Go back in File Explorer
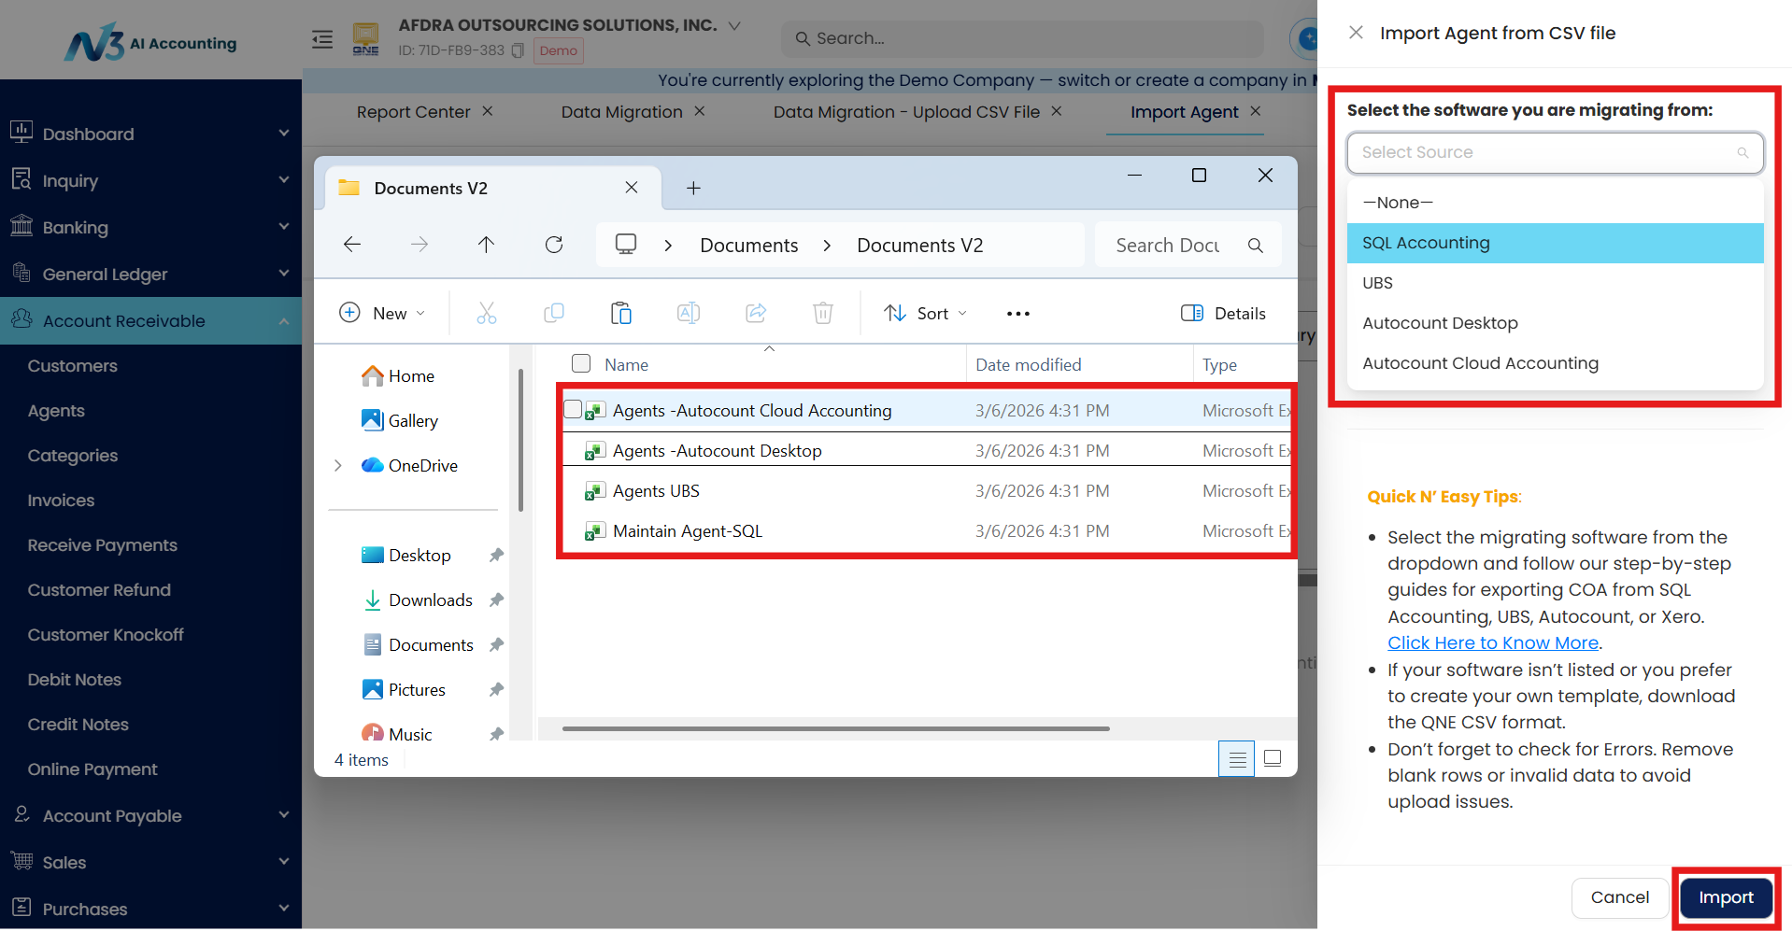 [x=352, y=245]
